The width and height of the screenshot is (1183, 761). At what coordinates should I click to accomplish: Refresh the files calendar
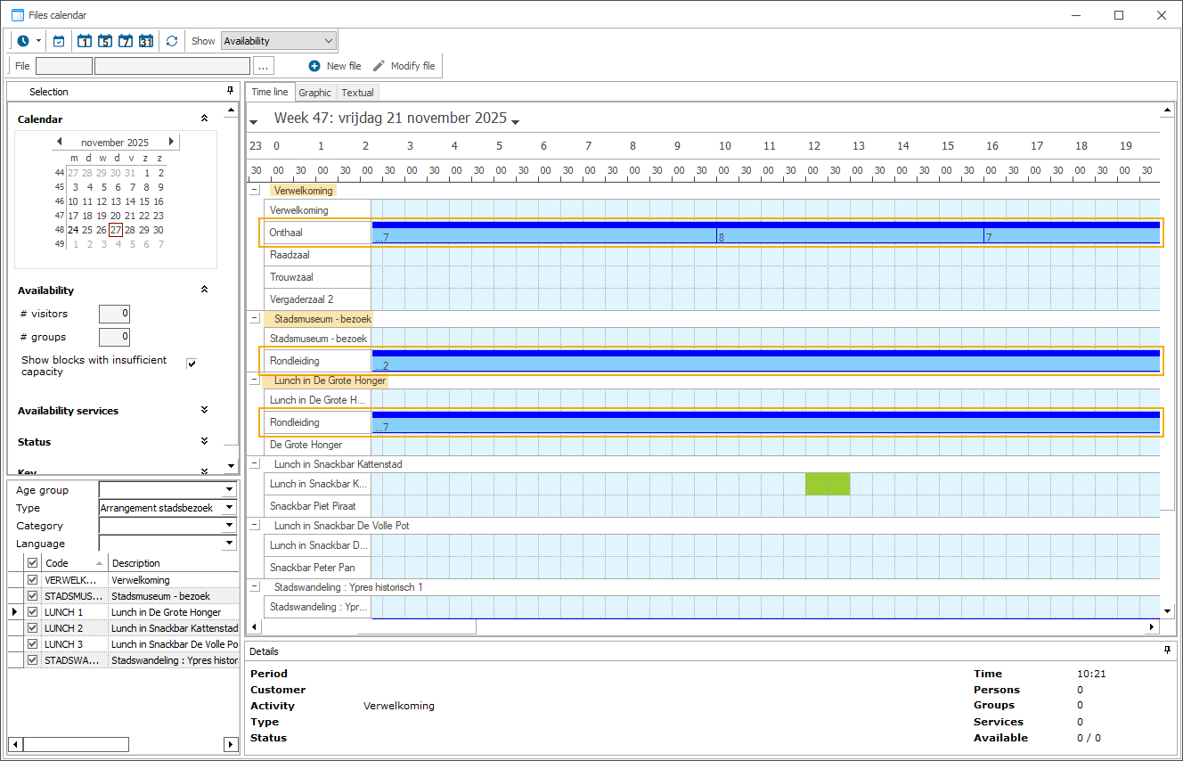pyautogui.click(x=172, y=41)
